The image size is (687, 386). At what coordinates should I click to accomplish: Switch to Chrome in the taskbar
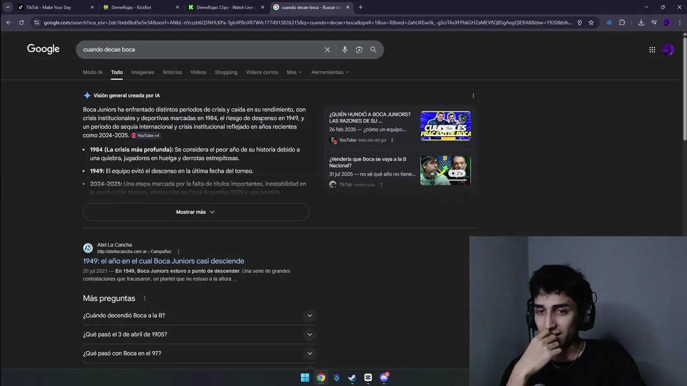point(320,377)
